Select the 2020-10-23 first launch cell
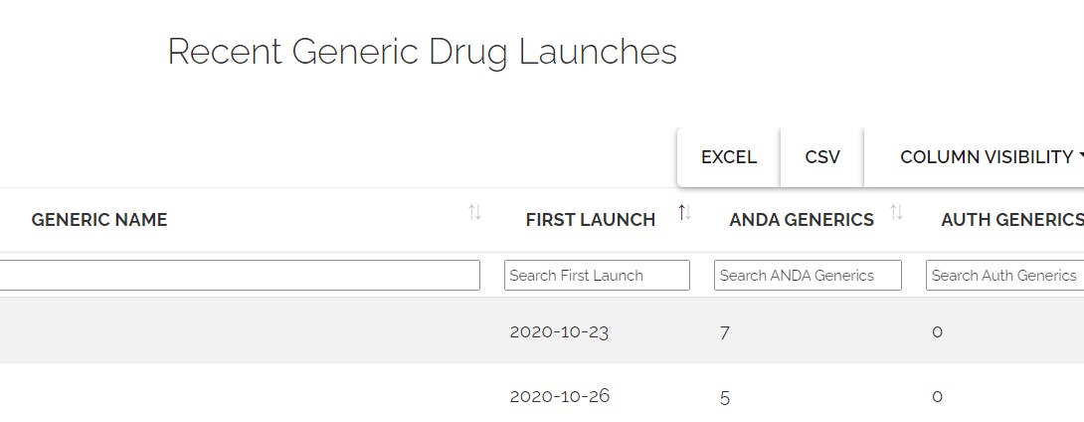Screen dimensions: 1084x422 coord(559,331)
